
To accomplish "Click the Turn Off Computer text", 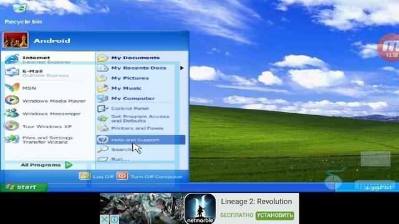I will pos(156,177).
